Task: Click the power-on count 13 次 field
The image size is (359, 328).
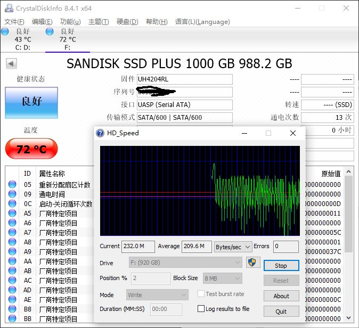Action: click(327, 118)
